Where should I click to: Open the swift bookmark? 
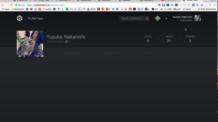point(177,9)
